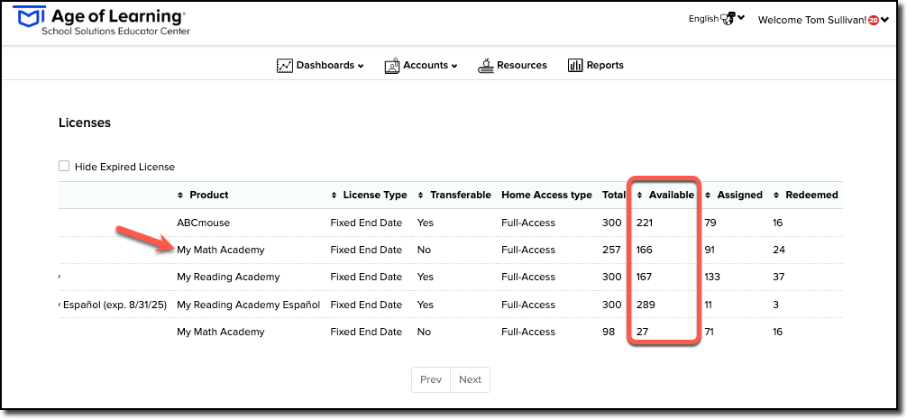Click the red notification badge showing 20

(x=874, y=20)
